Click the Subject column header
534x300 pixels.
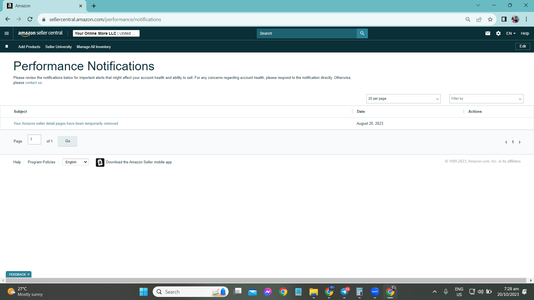click(x=20, y=112)
